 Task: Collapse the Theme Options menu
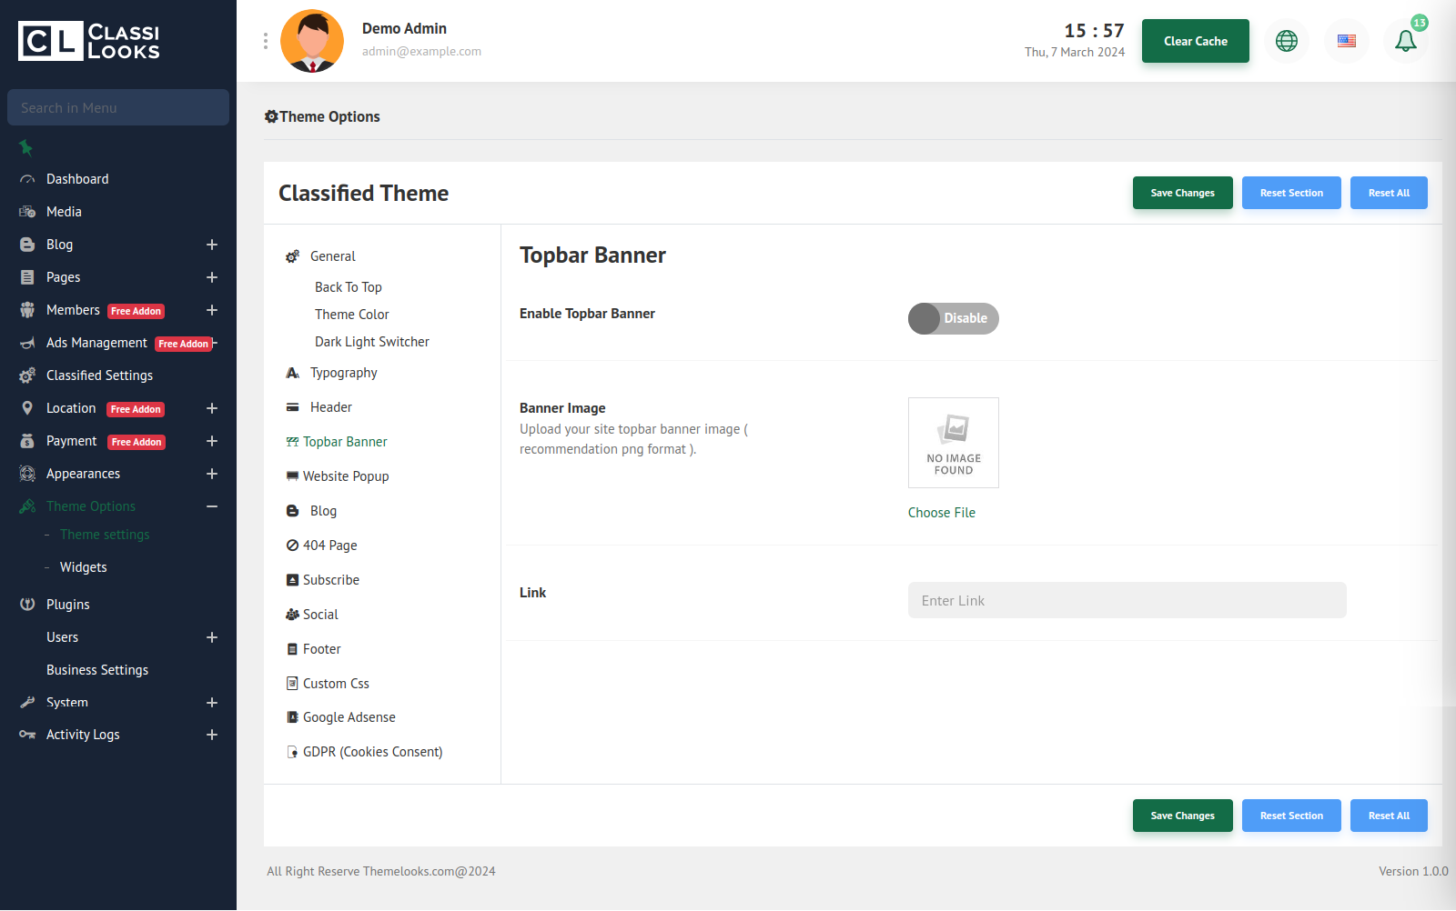point(212,506)
